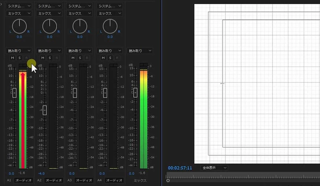
Task: Click the A3 volume fader handle
Action: pos(75,93)
